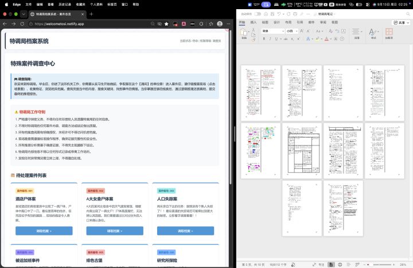Click the Decrease Font Size icon
The height and width of the screenshot is (268, 413).
point(308,31)
